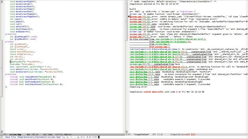The image size is (248, 139).
Task: Click the 'Compilation exited abnormally' line
Action: [x=167, y=92]
